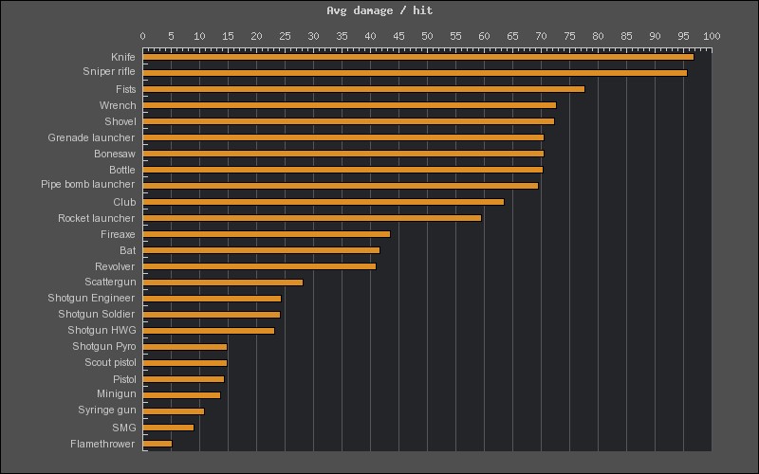759x474 pixels.
Task: Click the Club bar
Action: (324, 201)
